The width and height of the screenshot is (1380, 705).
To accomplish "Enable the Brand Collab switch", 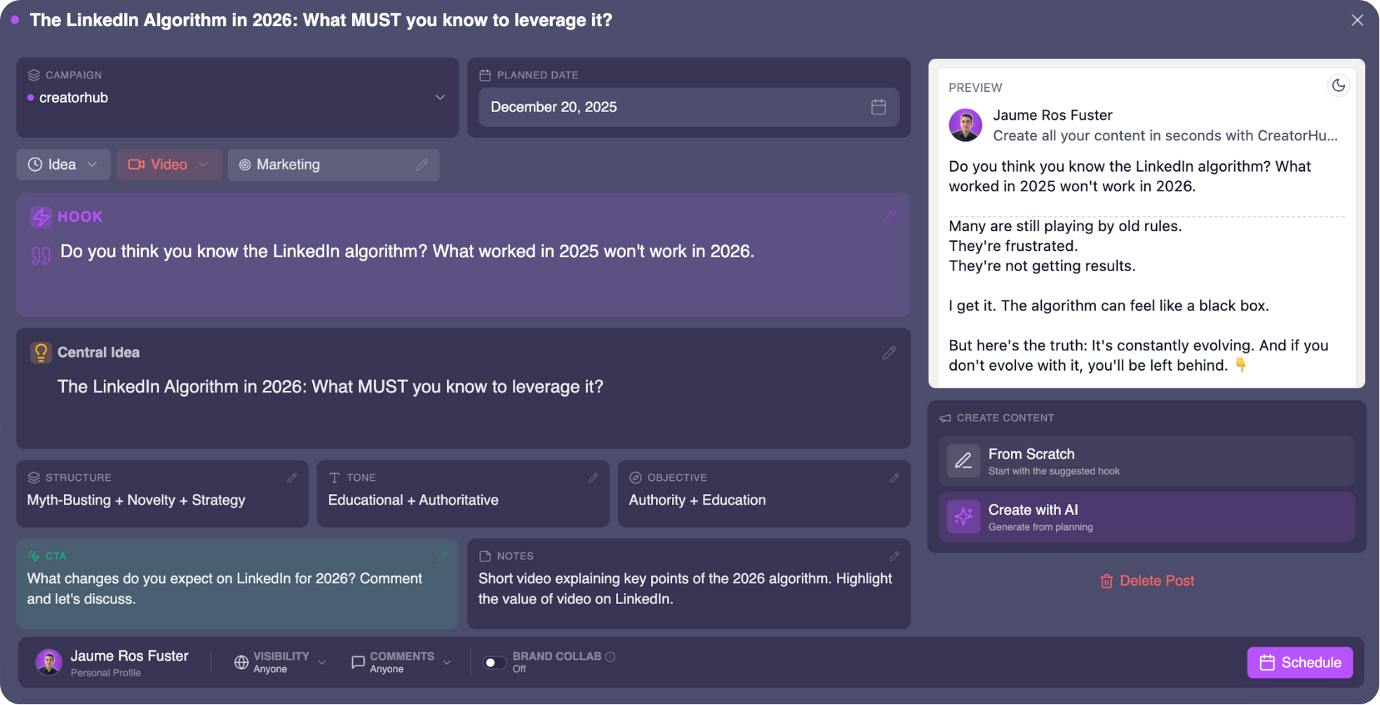I will point(495,662).
